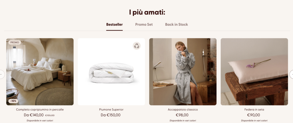Click the I più amati heading

pos(147,13)
